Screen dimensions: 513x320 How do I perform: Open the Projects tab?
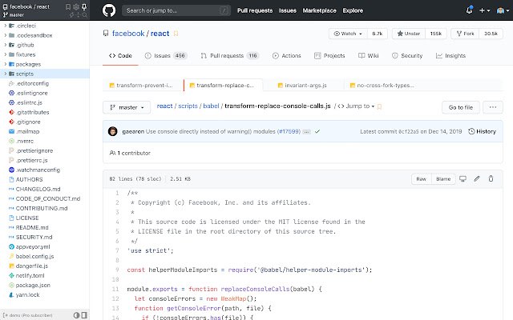[x=329, y=56]
